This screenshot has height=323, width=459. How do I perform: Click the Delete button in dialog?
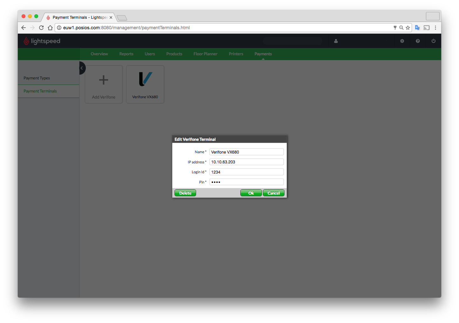185,193
